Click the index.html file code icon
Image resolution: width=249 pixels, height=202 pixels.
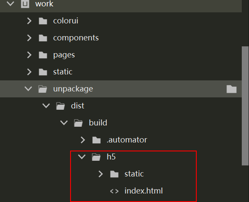(114, 191)
